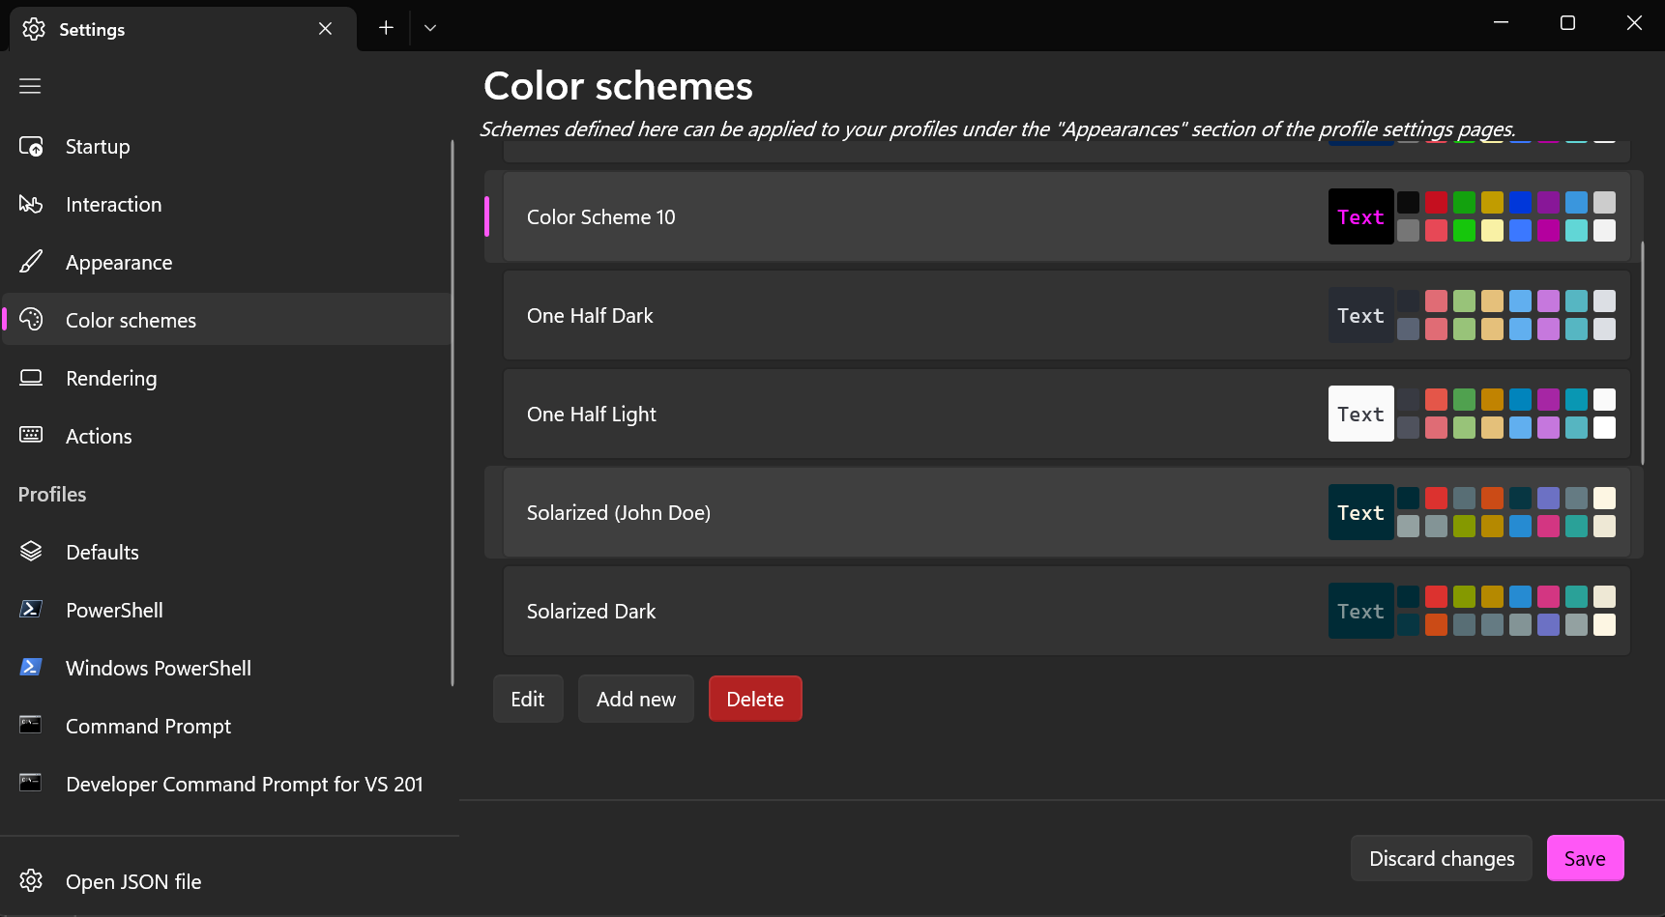
Task: Pick the One Half Light scheme
Action: click(x=1066, y=415)
